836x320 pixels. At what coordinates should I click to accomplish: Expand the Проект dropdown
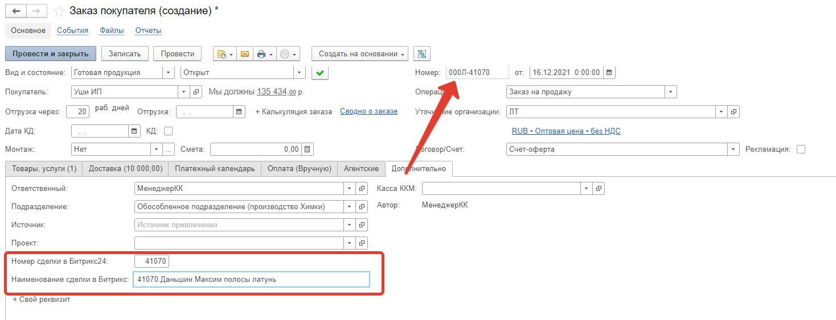click(x=350, y=243)
